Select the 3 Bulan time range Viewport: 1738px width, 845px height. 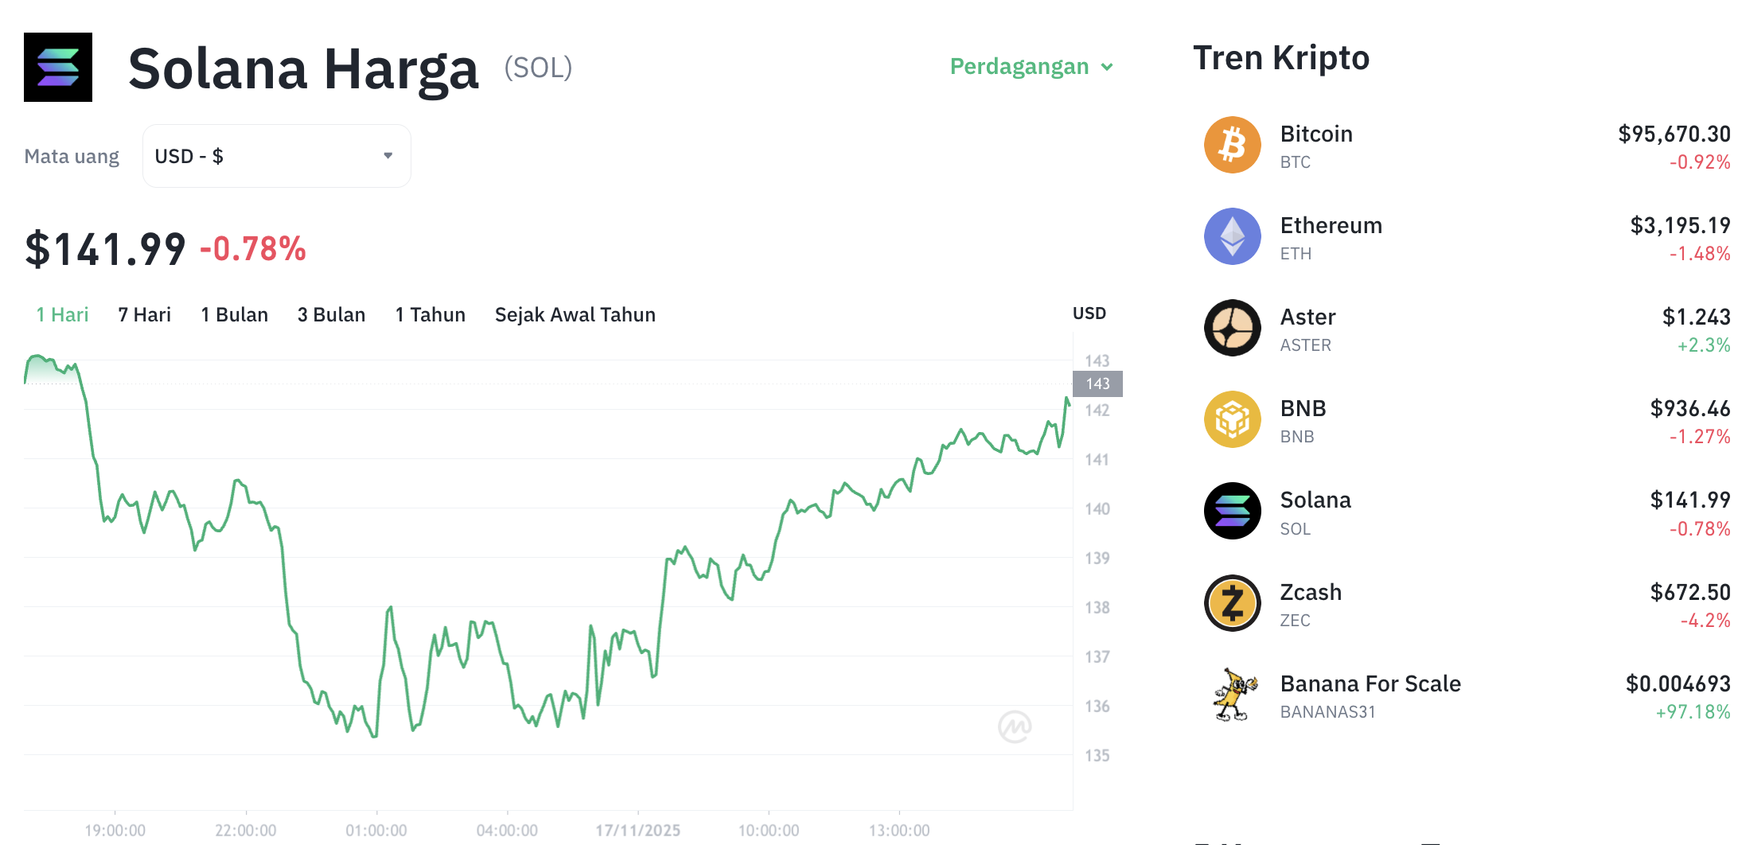(x=331, y=314)
